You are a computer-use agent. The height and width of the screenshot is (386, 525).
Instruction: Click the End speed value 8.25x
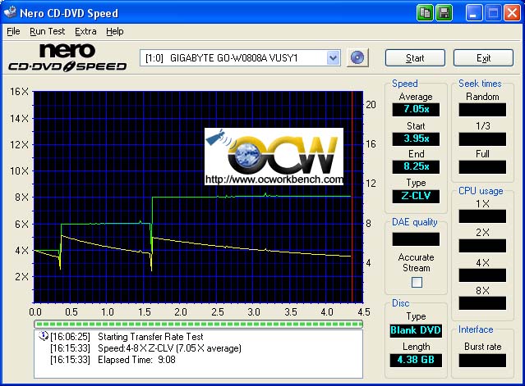coord(416,166)
